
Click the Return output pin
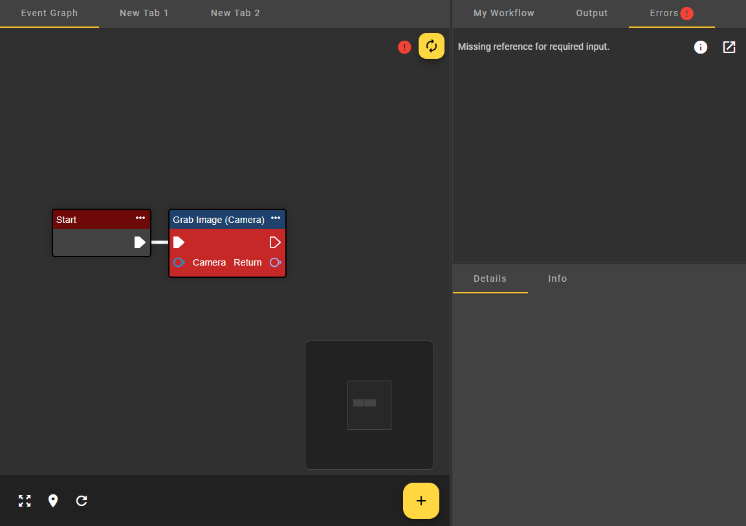(x=275, y=262)
